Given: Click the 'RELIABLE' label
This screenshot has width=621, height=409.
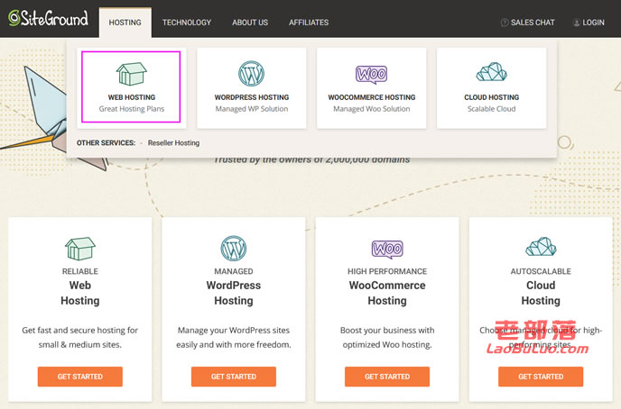Looking at the screenshot, I should tap(80, 271).
